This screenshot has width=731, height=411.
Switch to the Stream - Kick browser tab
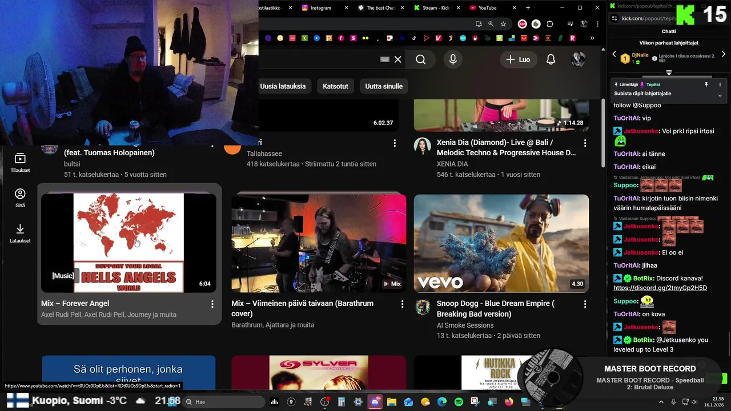pyautogui.click(x=436, y=8)
